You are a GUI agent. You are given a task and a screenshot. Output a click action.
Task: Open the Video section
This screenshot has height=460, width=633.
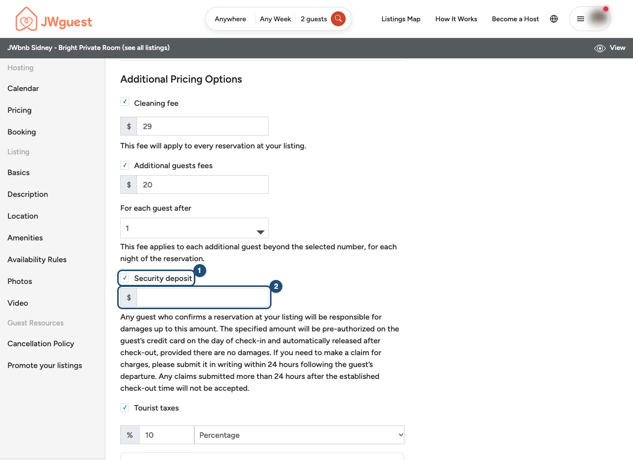[18, 303]
